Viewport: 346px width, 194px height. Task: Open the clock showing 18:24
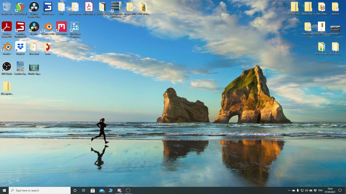[330, 190]
